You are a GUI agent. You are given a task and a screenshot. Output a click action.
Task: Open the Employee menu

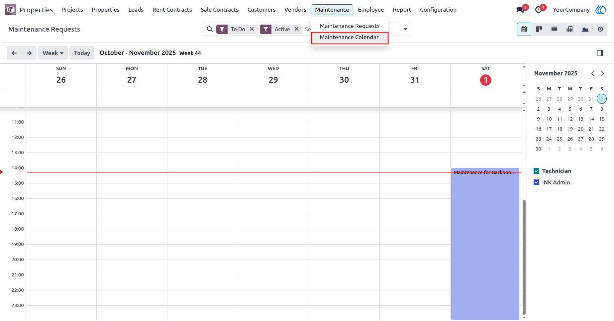click(x=371, y=10)
